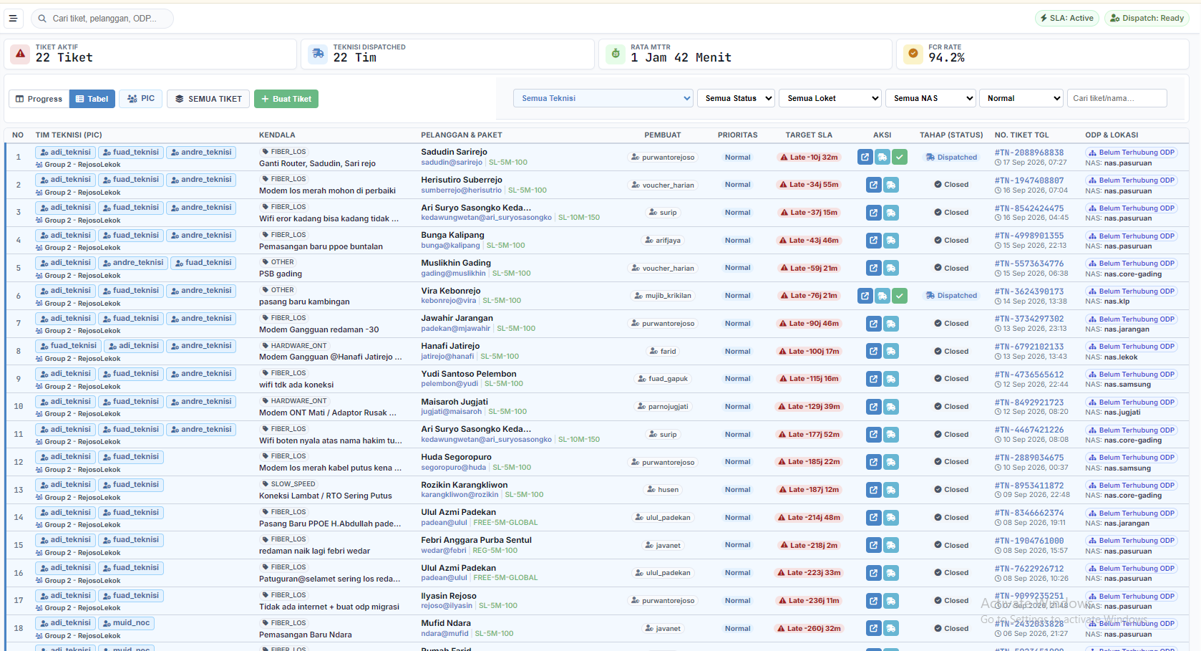This screenshot has height=651, width=1201.
Task: Click the Teknisi Dispatched truck icon
Action: (x=318, y=54)
